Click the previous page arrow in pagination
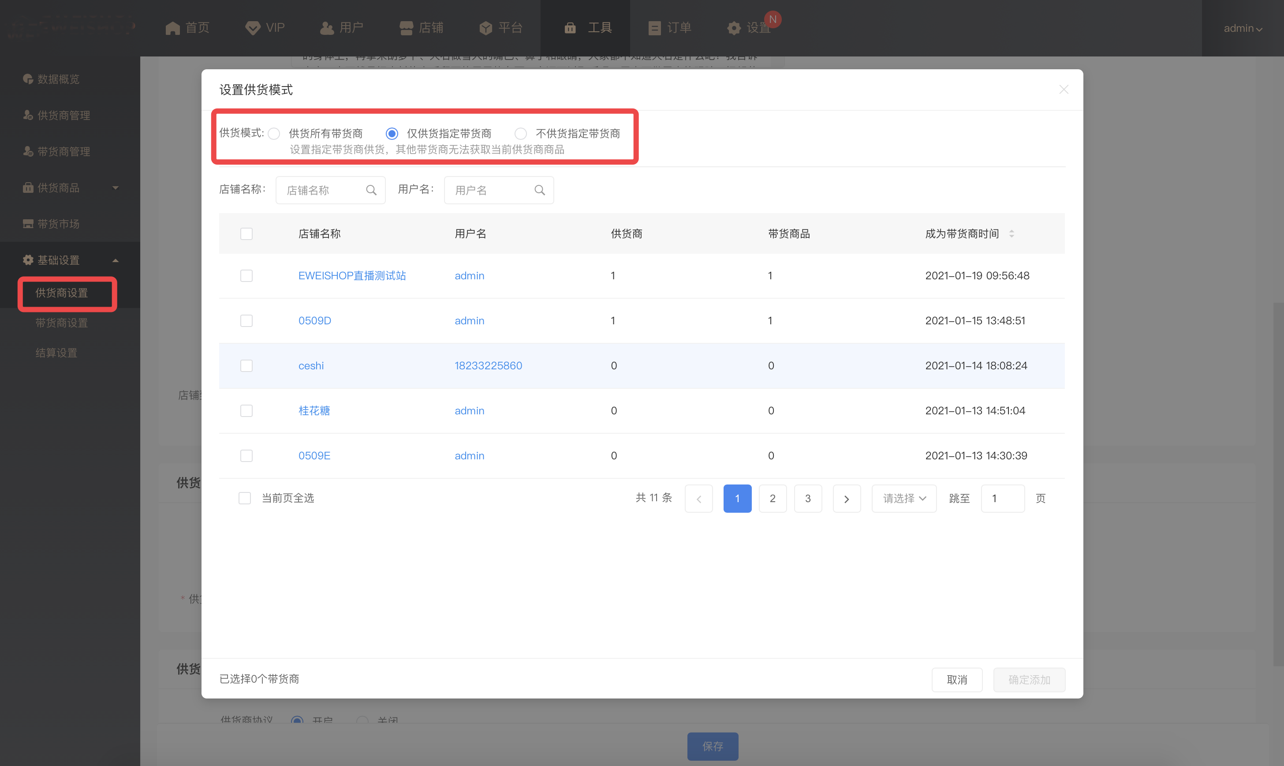Screen dimensions: 1284x766 pyautogui.click(x=699, y=499)
